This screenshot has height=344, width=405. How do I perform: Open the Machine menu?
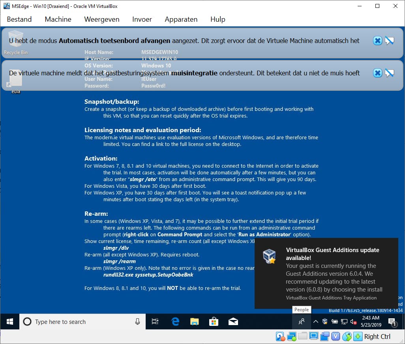pos(58,19)
